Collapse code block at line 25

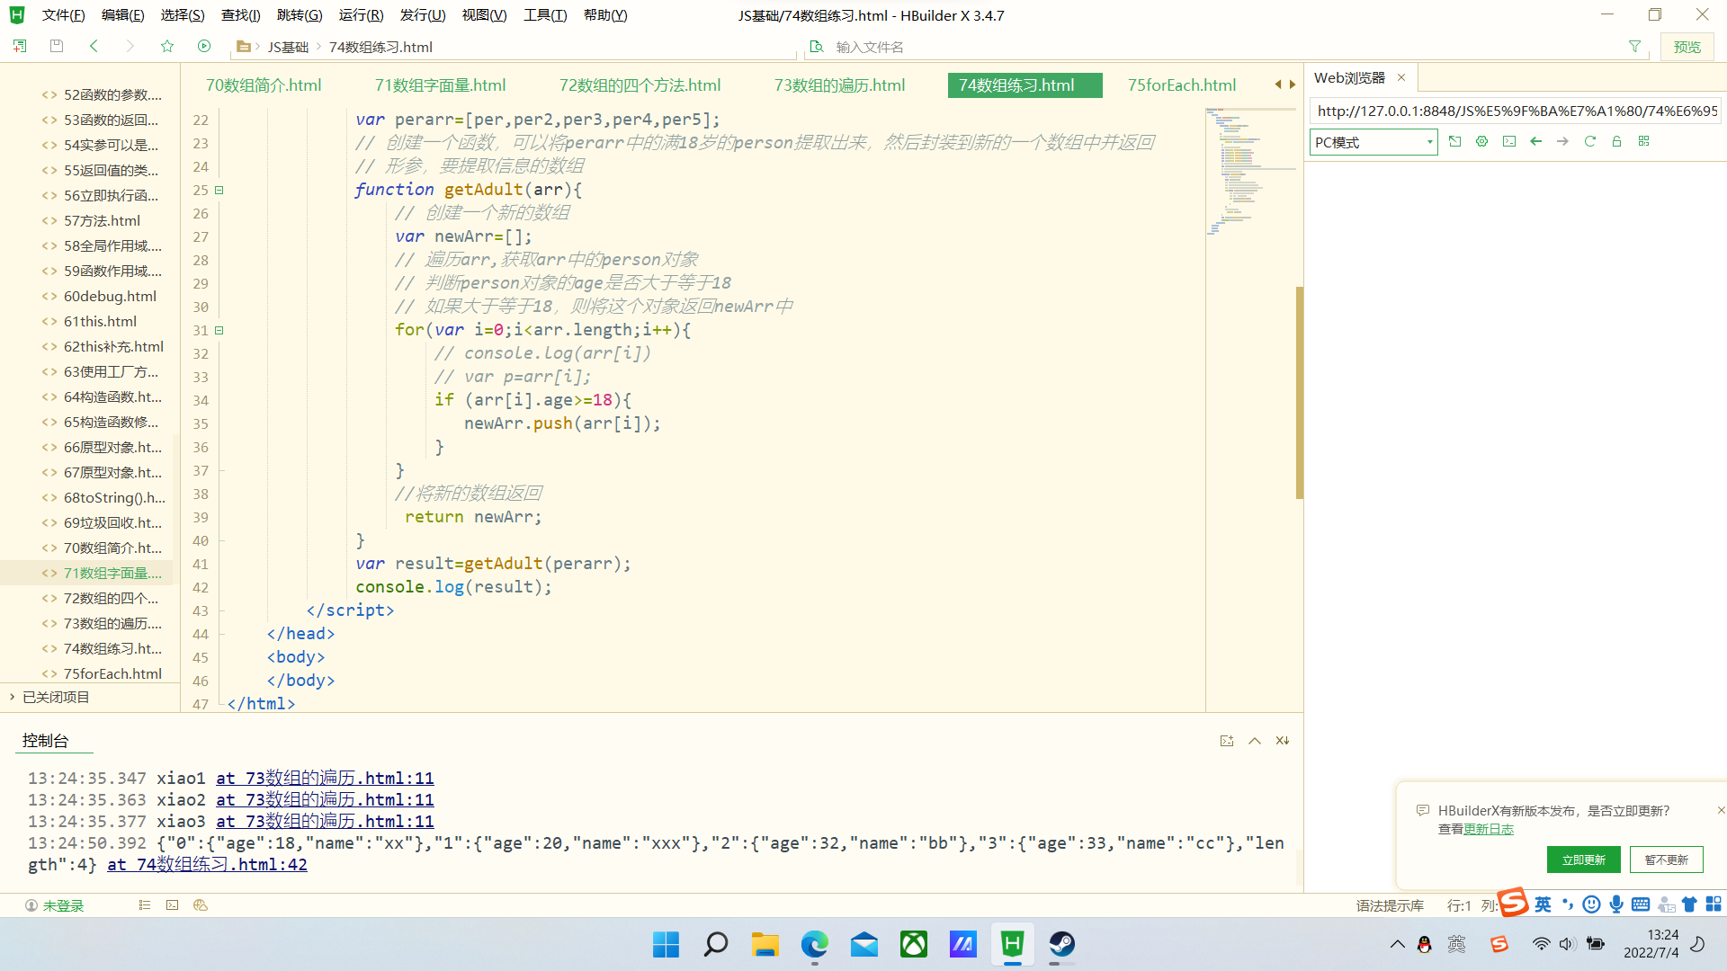pos(219,190)
